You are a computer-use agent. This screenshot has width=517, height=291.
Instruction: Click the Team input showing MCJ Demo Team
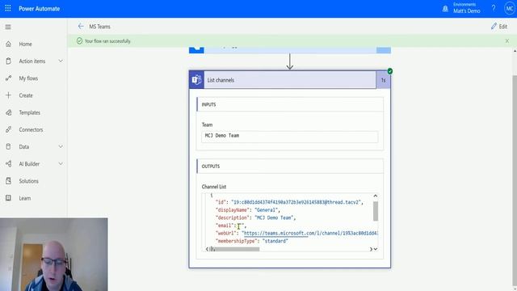coord(290,137)
